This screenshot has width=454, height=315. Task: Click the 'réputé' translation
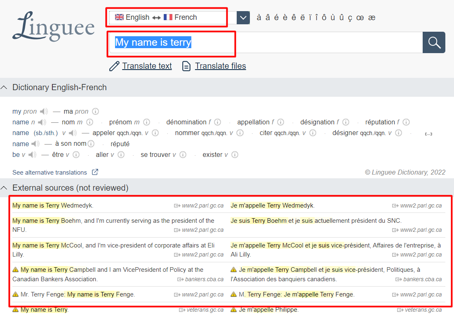(120, 144)
